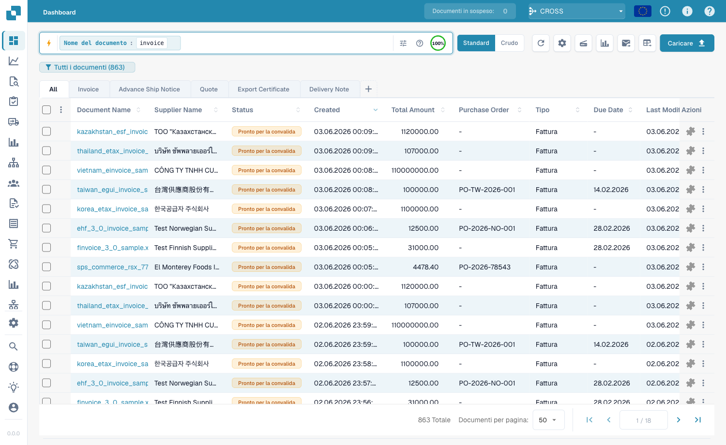Image resolution: width=726 pixels, height=445 pixels.
Task: Click the email inbox icon in the toolbar
Action: tap(626, 43)
